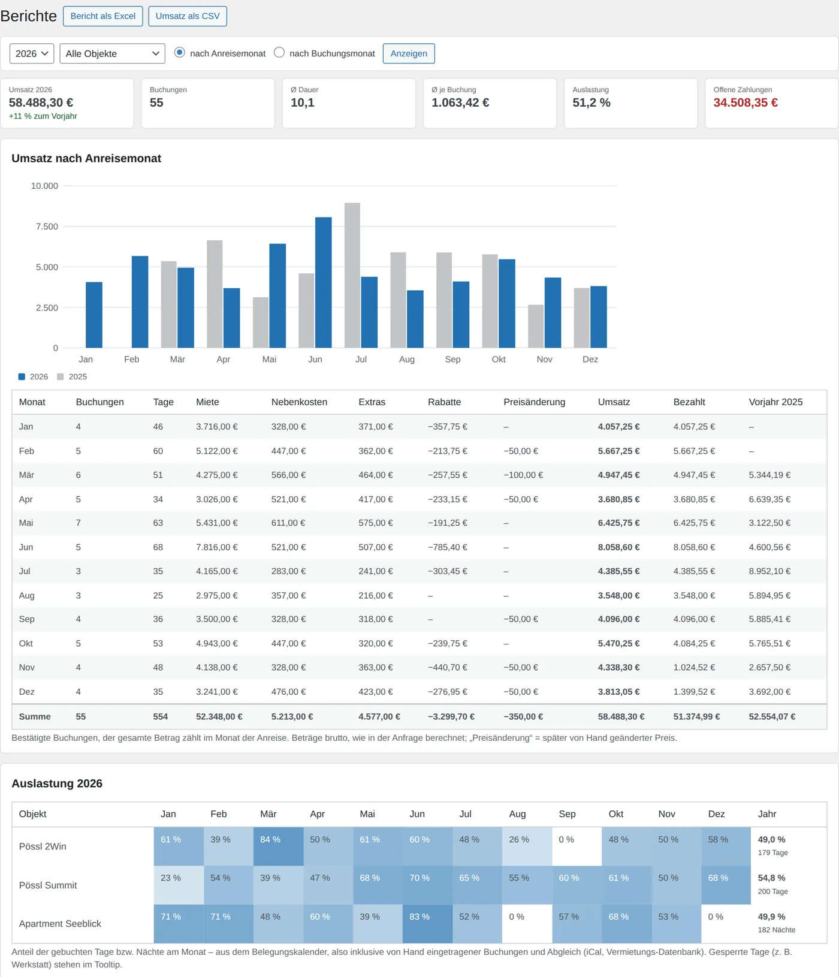Click the Buchungen card value 55
Viewport: 839px width, 977px height.
[156, 102]
